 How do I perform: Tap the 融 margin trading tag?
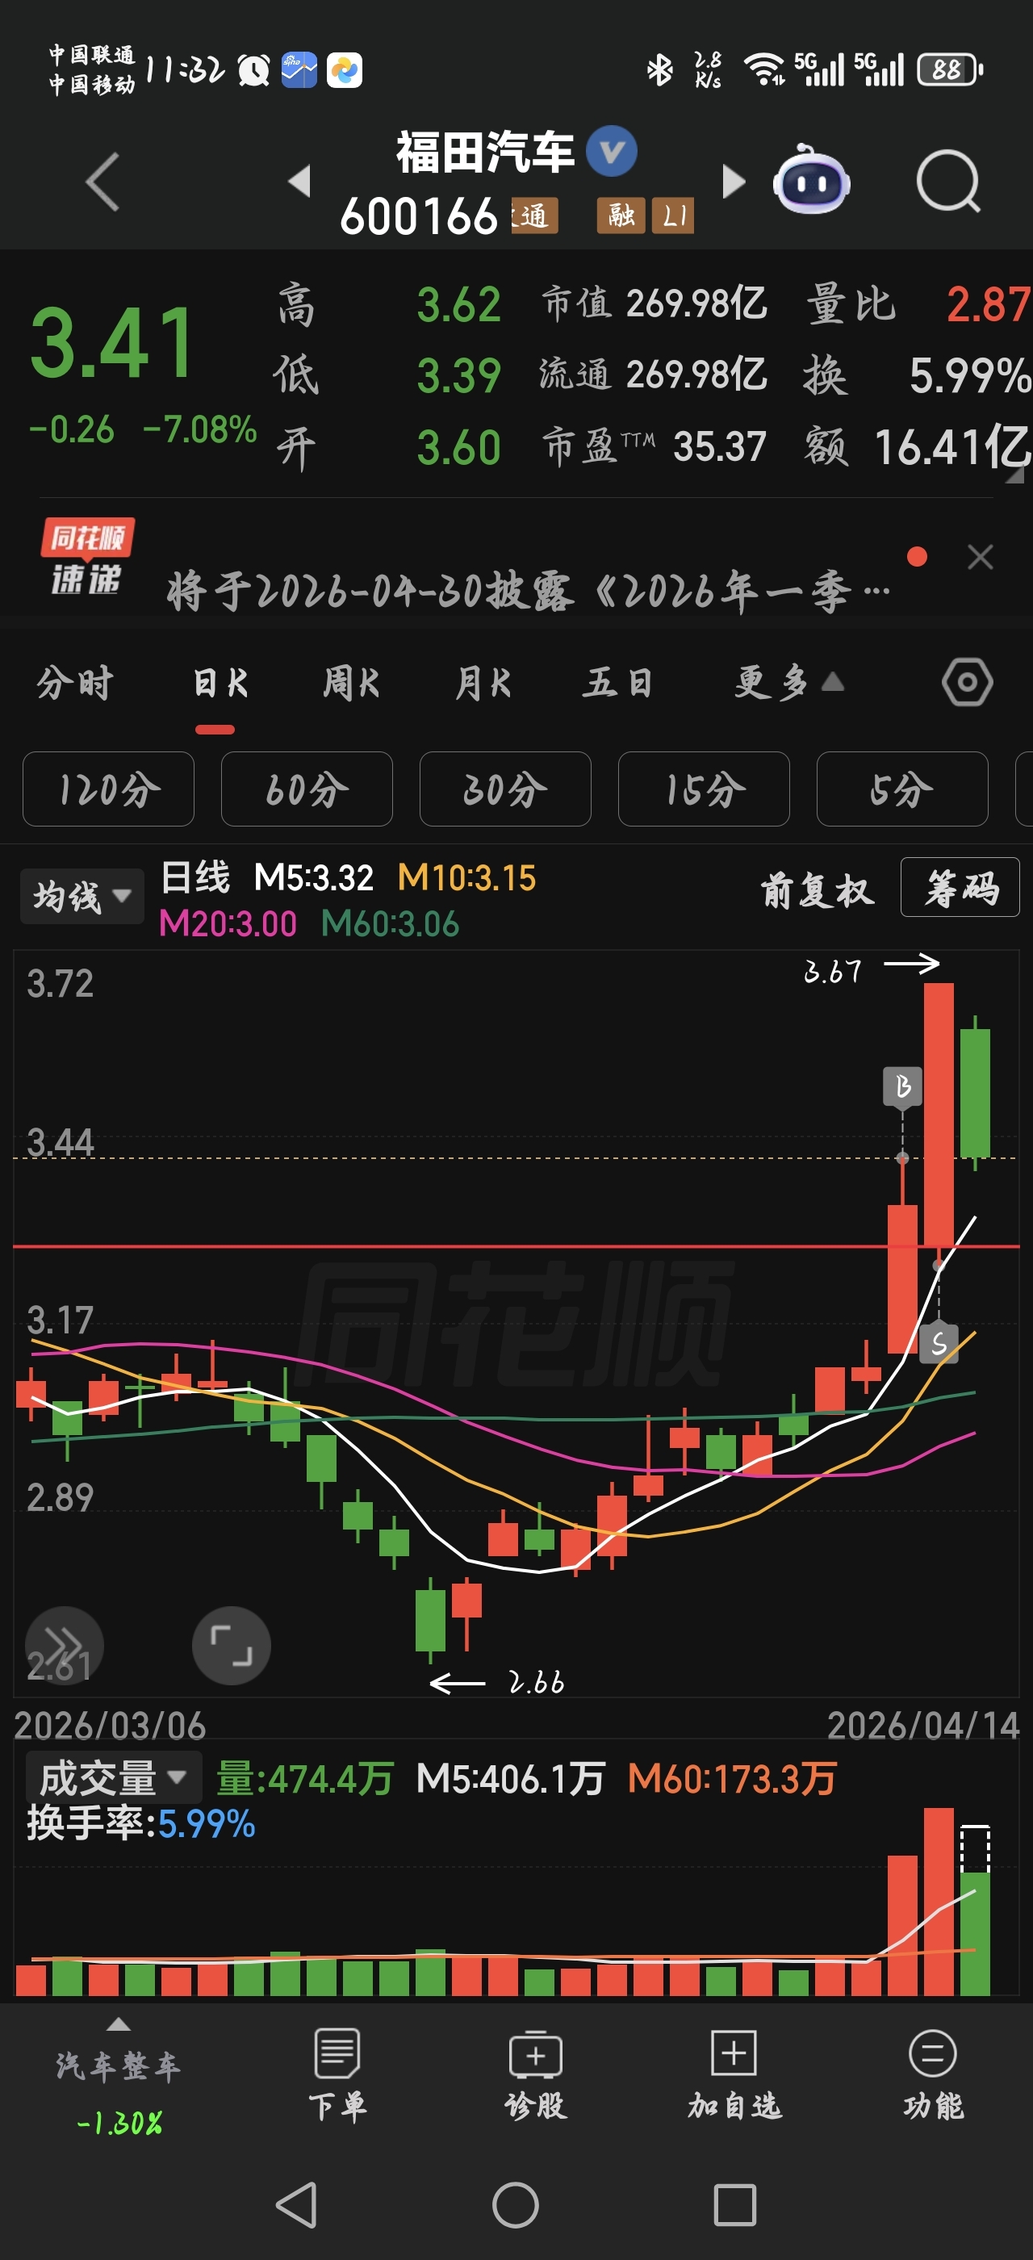(621, 216)
